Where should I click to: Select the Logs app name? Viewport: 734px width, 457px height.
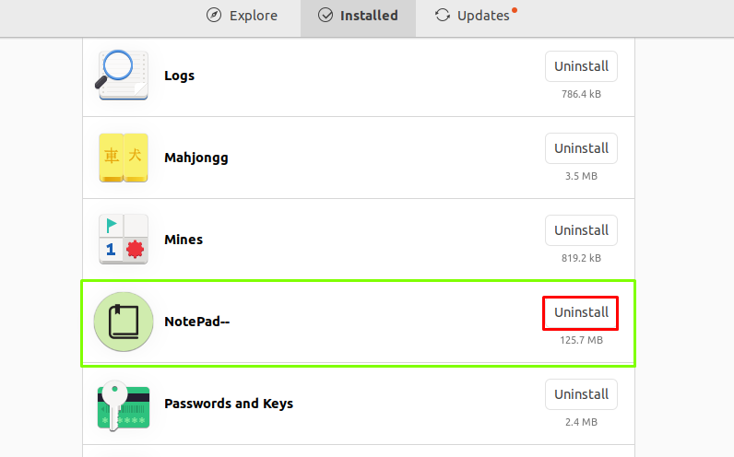[x=179, y=76]
